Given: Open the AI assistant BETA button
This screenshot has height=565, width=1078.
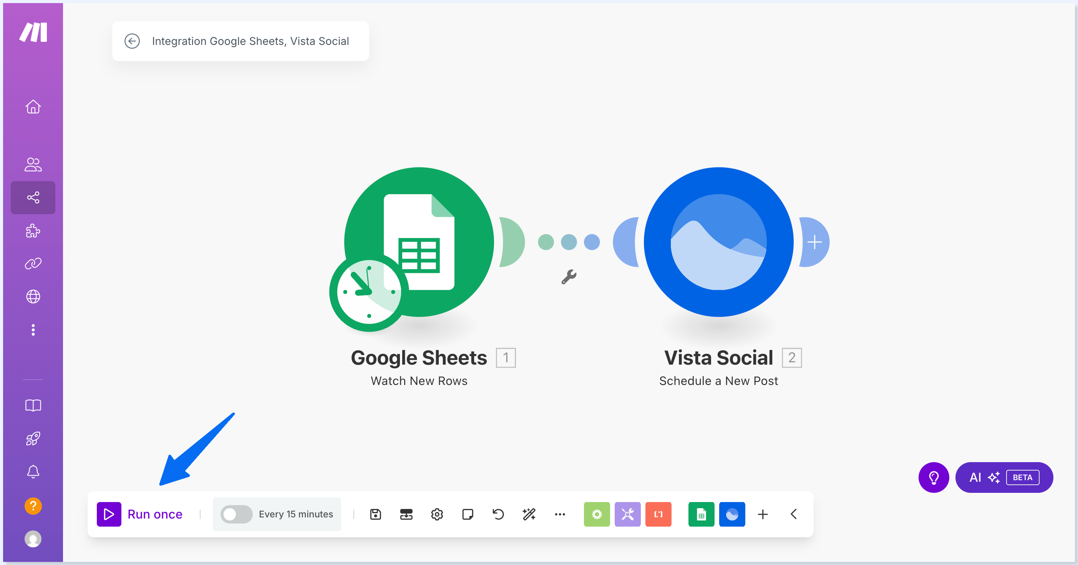Looking at the screenshot, I should (1004, 477).
